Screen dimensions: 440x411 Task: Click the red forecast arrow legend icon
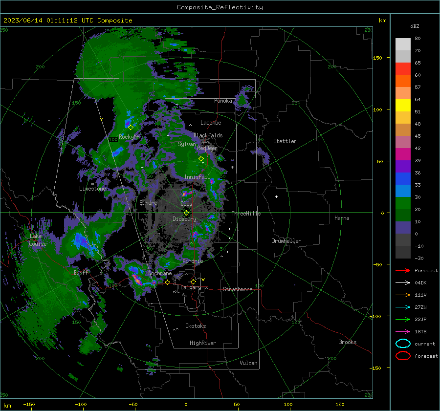coord(403,270)
